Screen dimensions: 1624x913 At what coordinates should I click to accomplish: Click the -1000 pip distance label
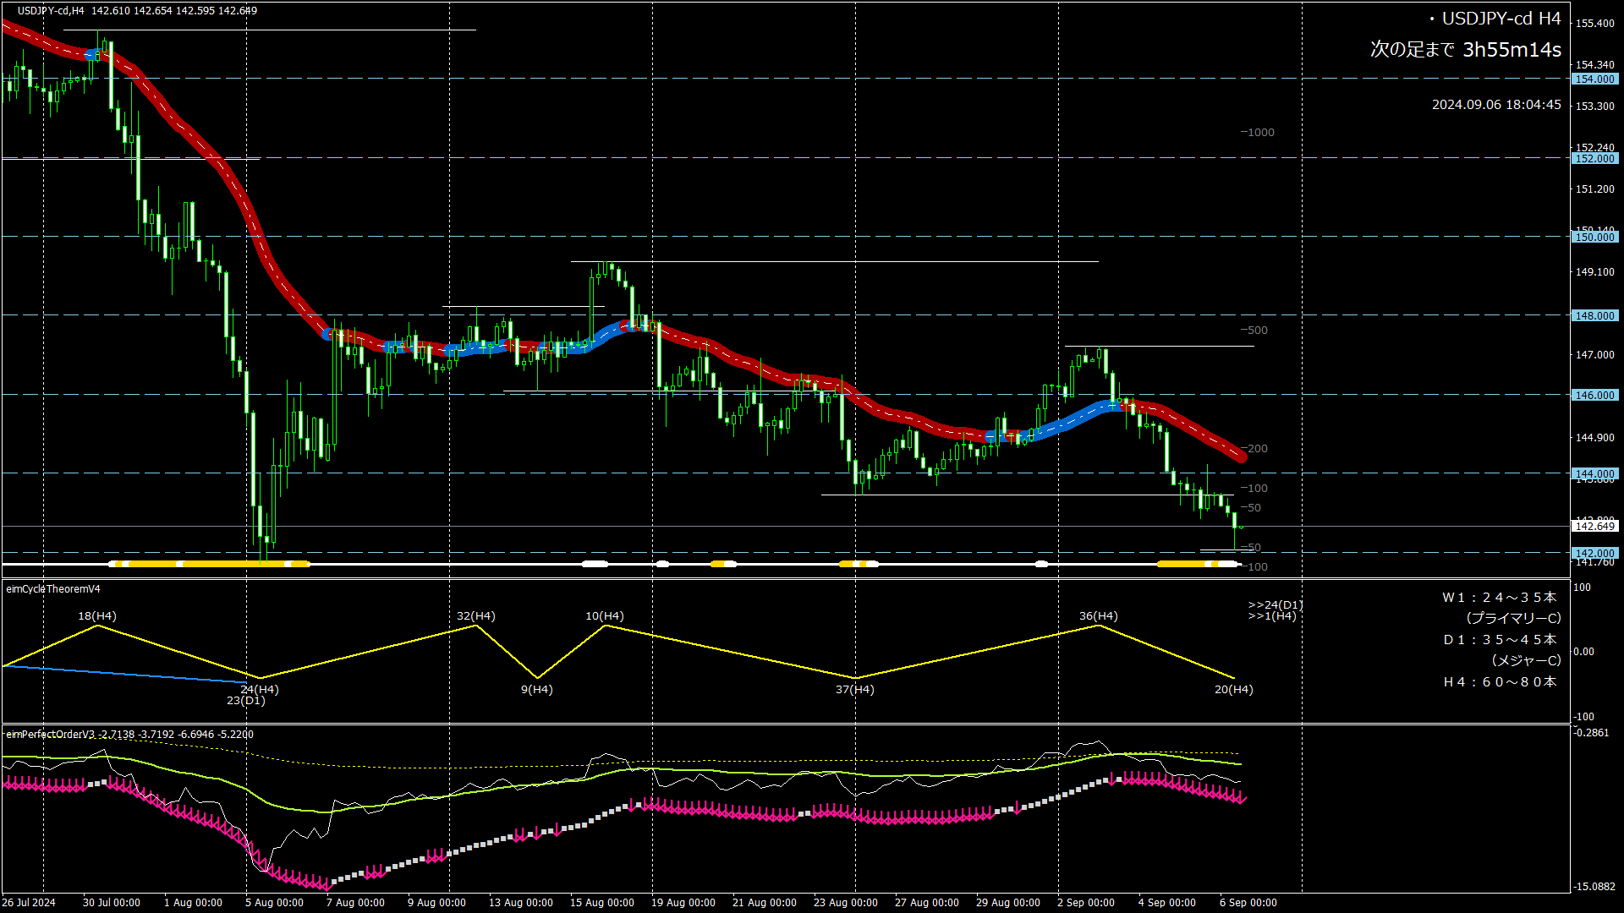pyautogui.click(x=1258, y=132)
